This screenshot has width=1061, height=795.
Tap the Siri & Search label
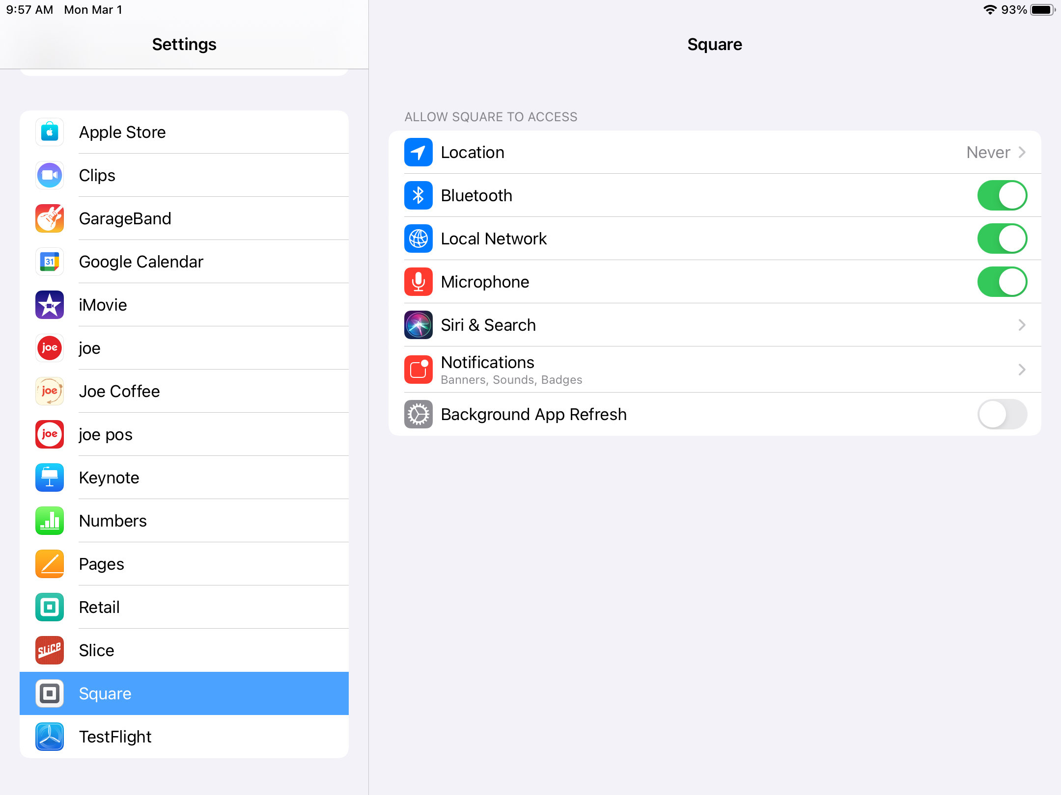pos(488,325)
